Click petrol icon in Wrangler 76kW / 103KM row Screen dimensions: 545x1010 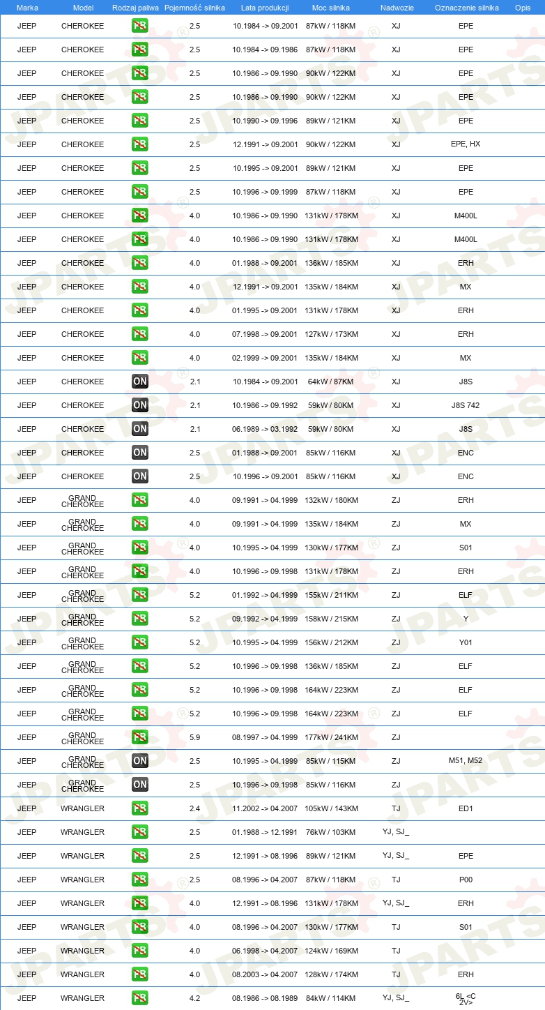(140, 832)
